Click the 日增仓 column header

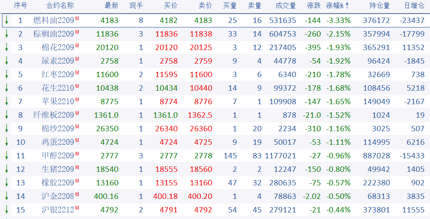[x=414, y=6]
